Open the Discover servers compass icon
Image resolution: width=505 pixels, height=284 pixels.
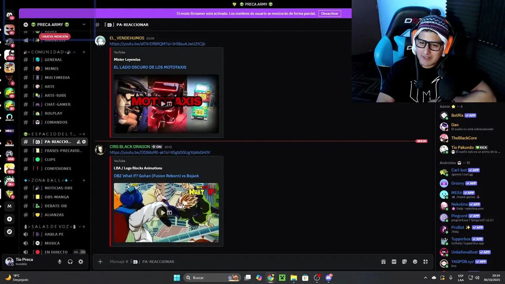tap(9, 232)
